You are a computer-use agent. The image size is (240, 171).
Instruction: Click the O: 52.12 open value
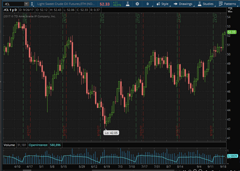tap(42, 10)
